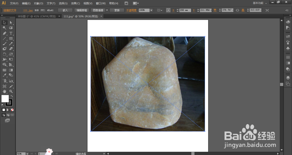Select the Pen tool
Image resolution: width=292 pixels, height=155 pixels.
click(x=4, y=33)
